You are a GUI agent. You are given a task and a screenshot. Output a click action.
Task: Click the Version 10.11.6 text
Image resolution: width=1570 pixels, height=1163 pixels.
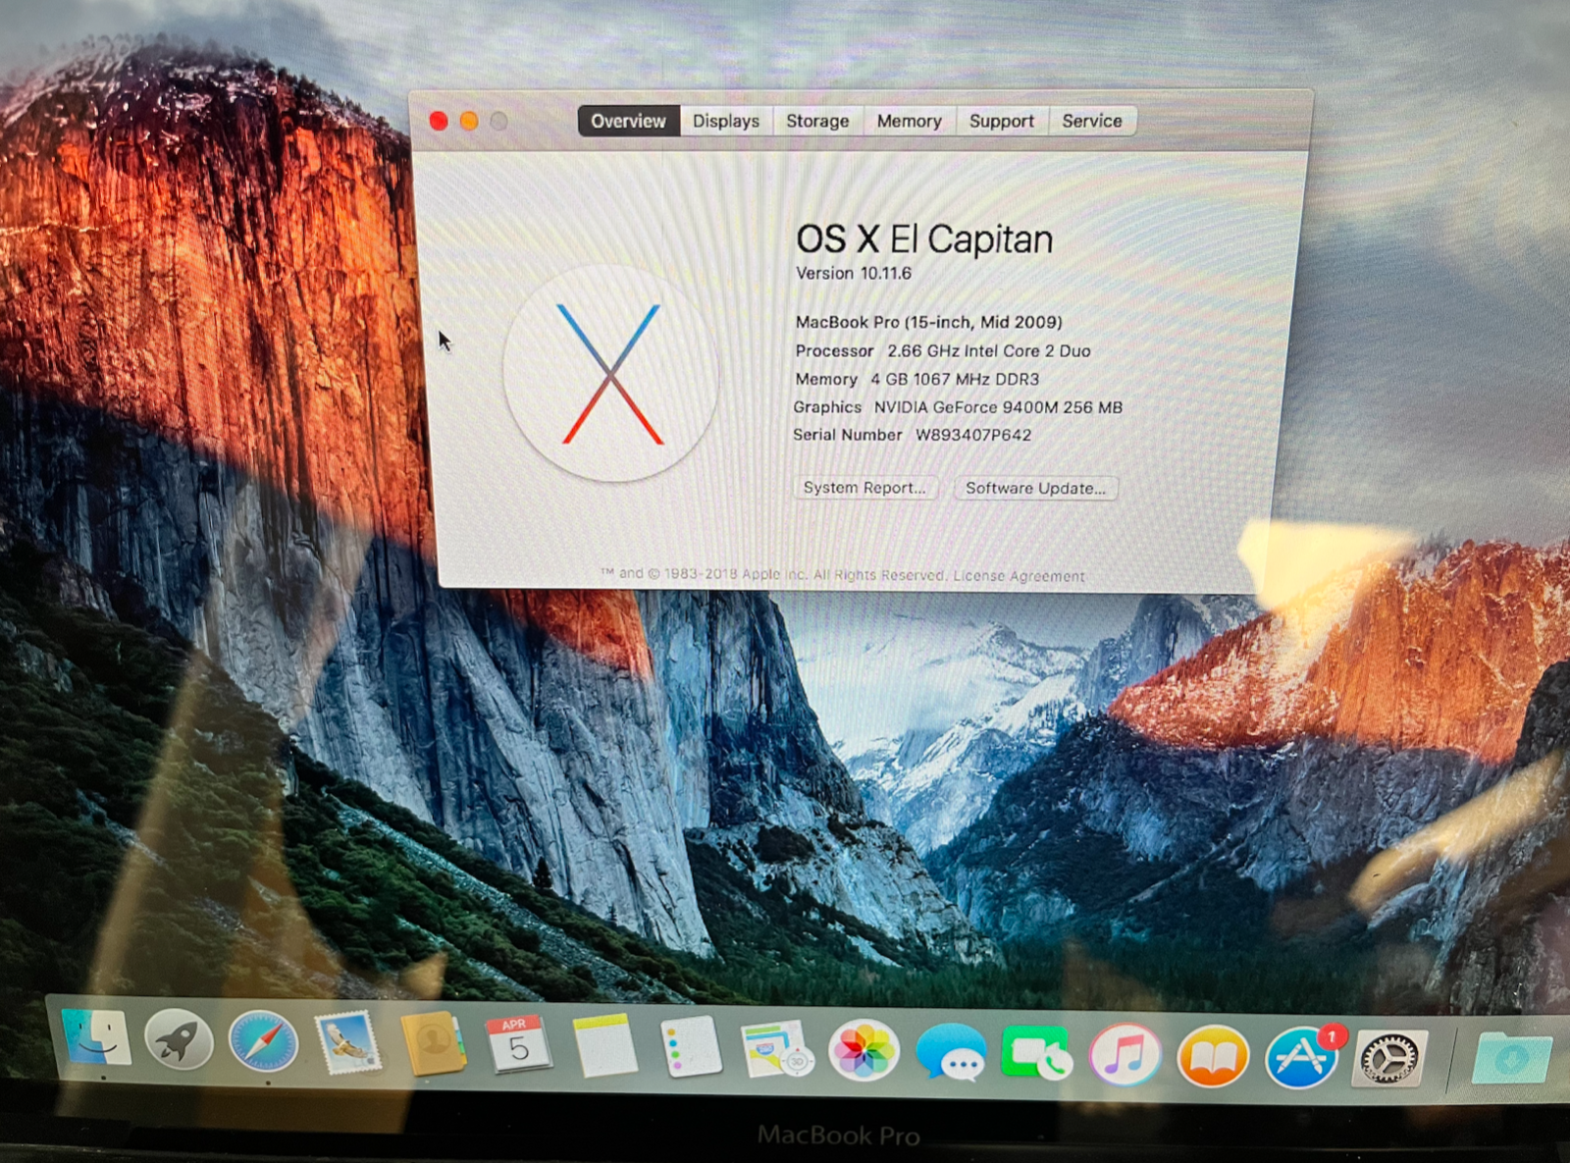pyautogui.click(x=854, y=273)
